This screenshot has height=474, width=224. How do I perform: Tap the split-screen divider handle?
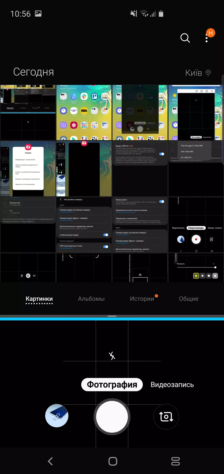coord(112,316)
